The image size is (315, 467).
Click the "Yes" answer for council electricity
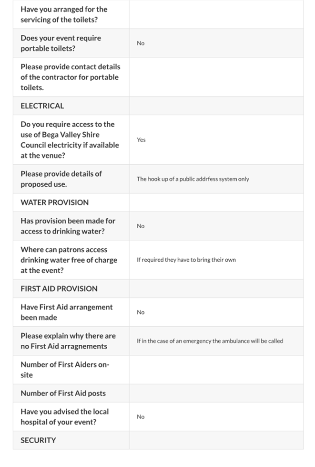tap(141, 140)
